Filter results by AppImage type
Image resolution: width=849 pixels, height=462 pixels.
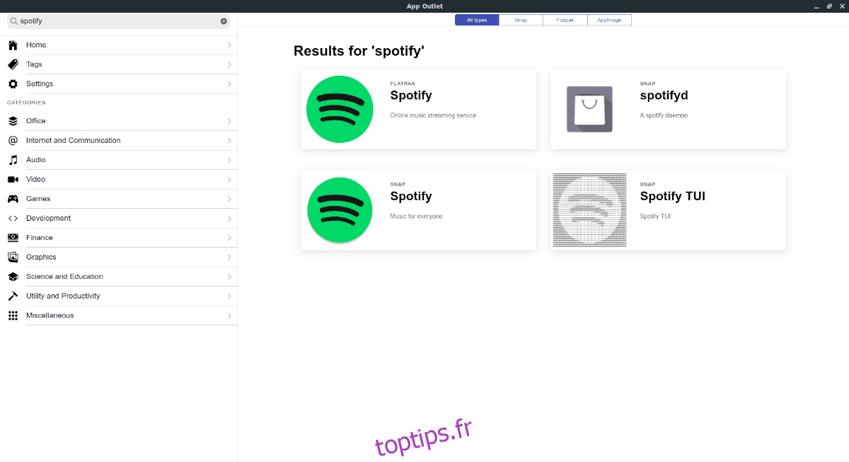(x=609, y=20)
